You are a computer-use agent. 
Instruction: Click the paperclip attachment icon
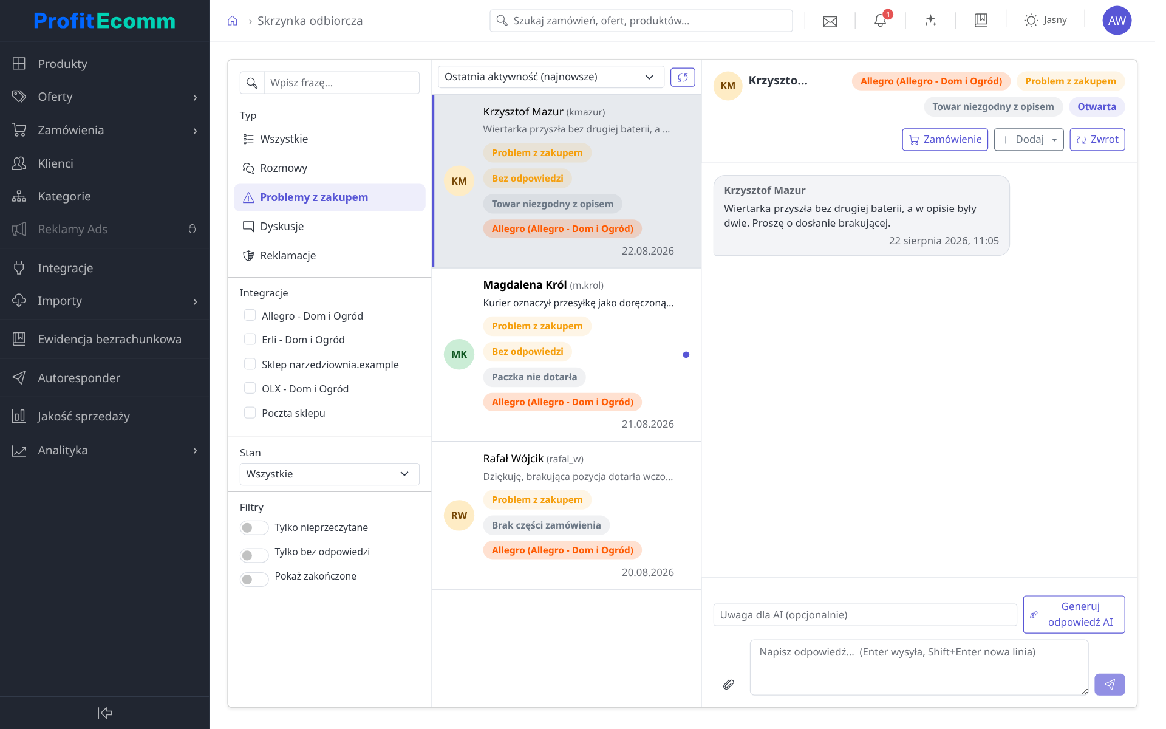729,685
